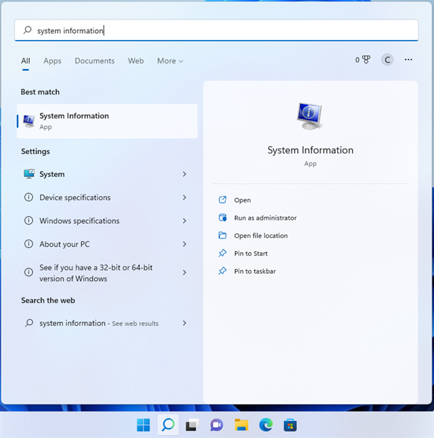Expand the About your PC chevron

(184, 244)
